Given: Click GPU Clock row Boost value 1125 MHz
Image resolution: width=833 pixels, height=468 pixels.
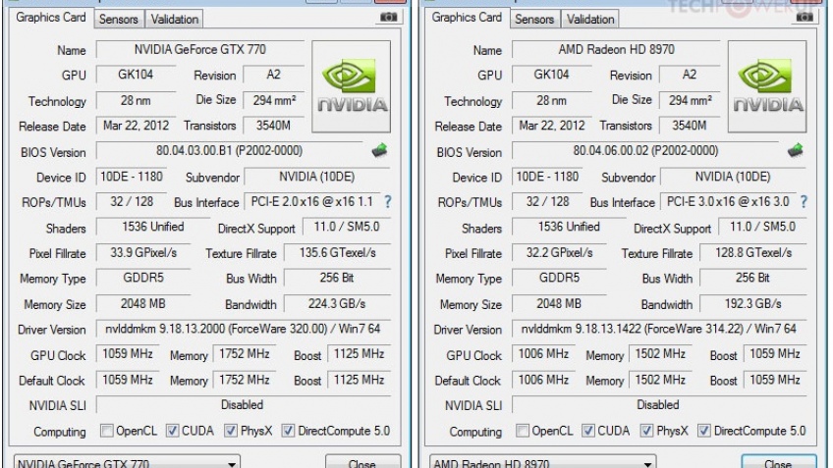Looking at the screenshot, I should pyautogui.click(x=360, y=354).
